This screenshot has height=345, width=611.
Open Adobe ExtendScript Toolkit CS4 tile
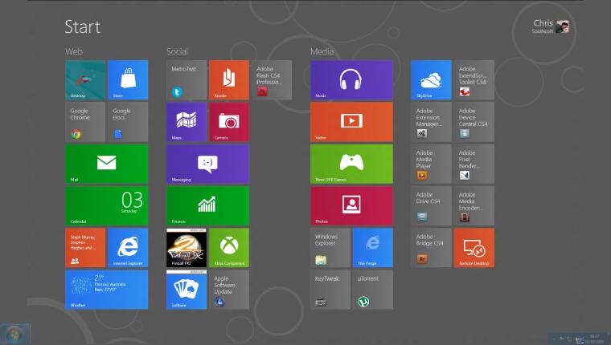474,79
